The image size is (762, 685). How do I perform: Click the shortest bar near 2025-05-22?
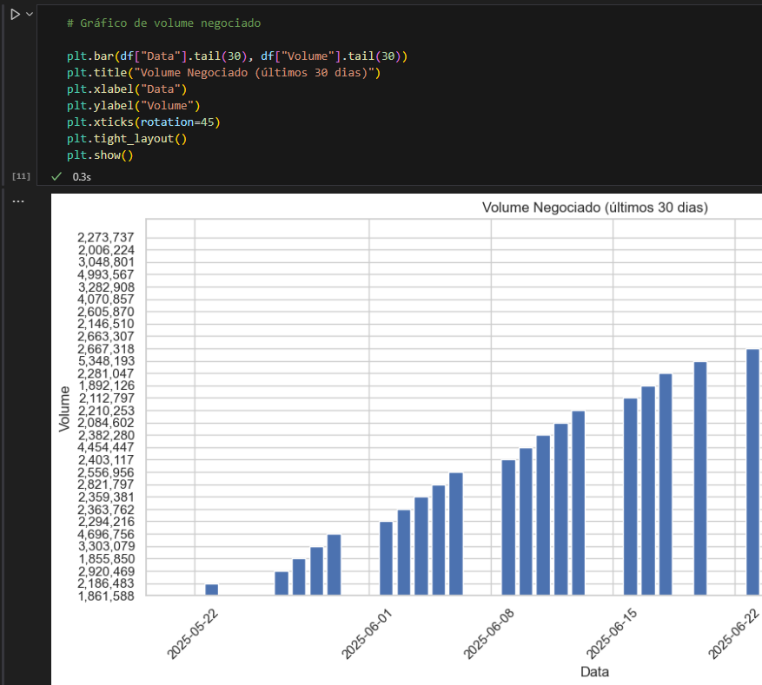click(x=212, y=589)
